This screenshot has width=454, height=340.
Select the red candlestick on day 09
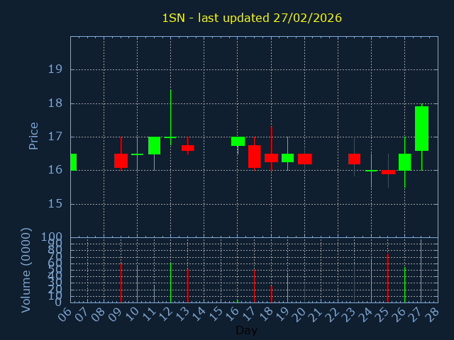click(121, 161)
